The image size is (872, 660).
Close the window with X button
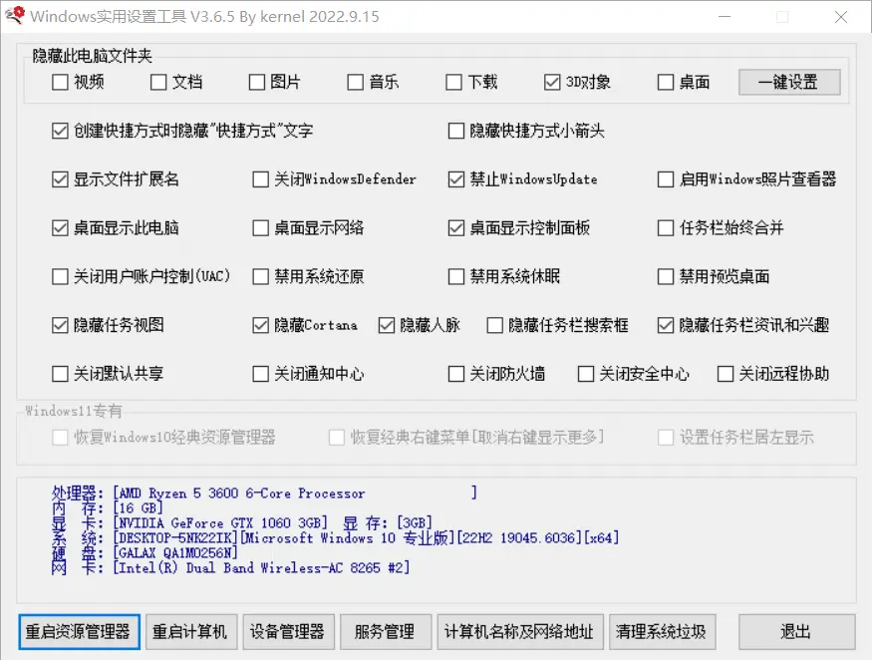tap(841, 17)
